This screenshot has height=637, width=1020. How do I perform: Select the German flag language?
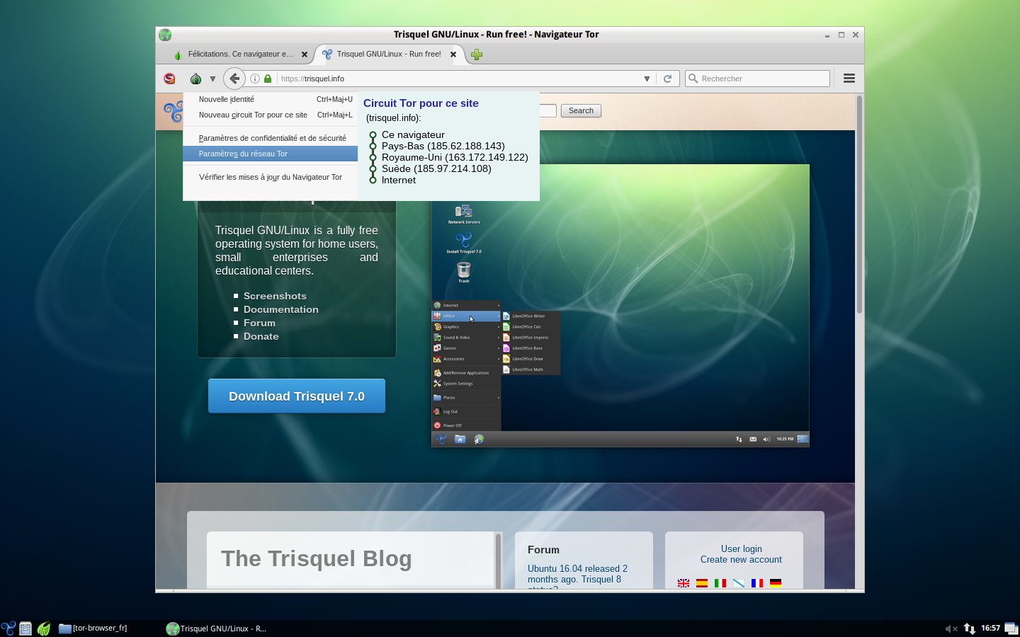coord(776,583)
